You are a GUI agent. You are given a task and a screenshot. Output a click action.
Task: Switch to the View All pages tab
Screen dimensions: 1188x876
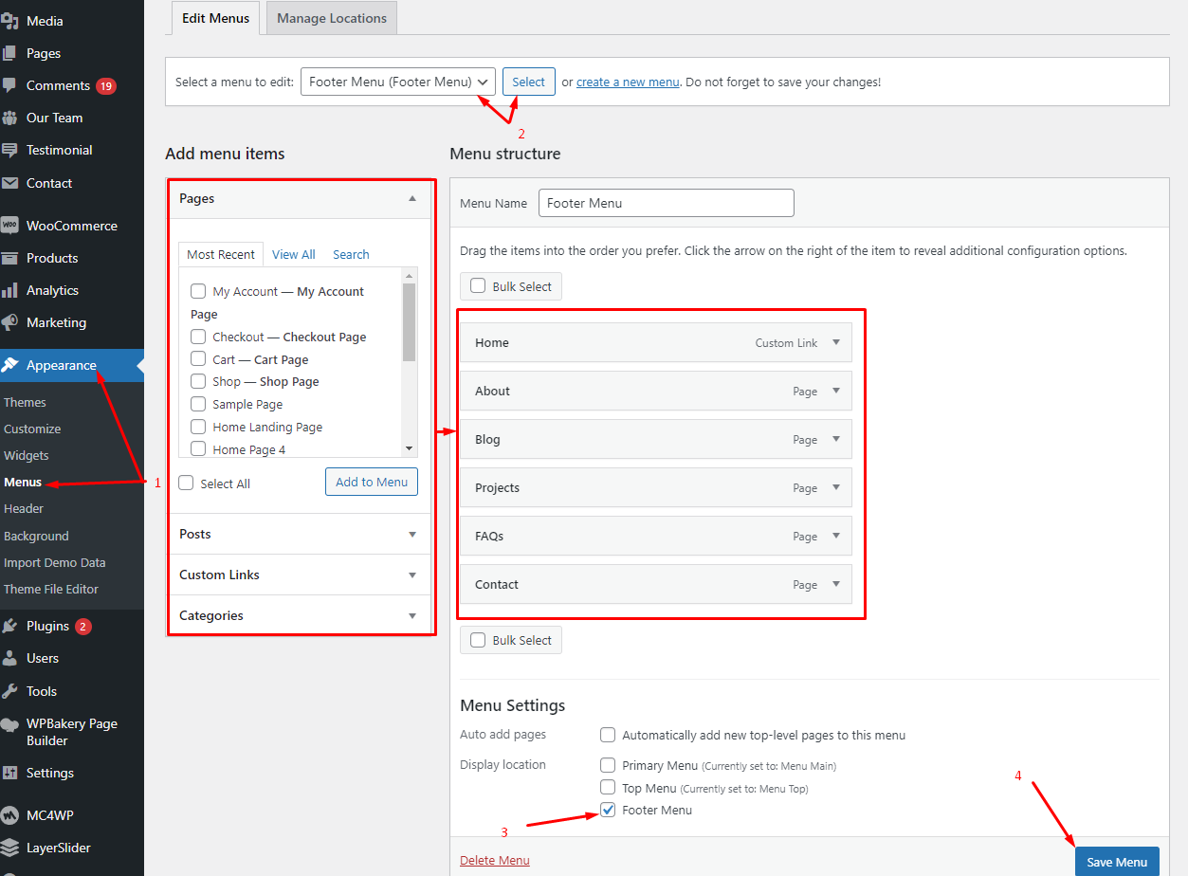coord(294,254)
